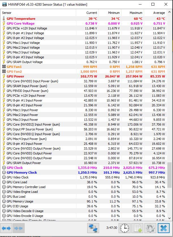
Task: Select the GPU Video Encode 0 Usage row
Action: [84, 216]
